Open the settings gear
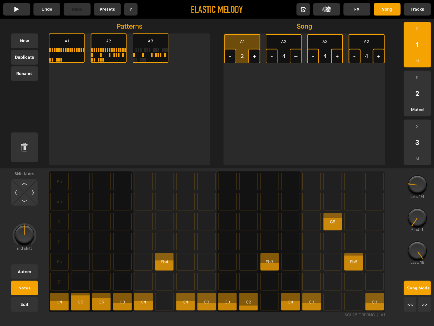The image size is (434, 326). coord(303,9)
